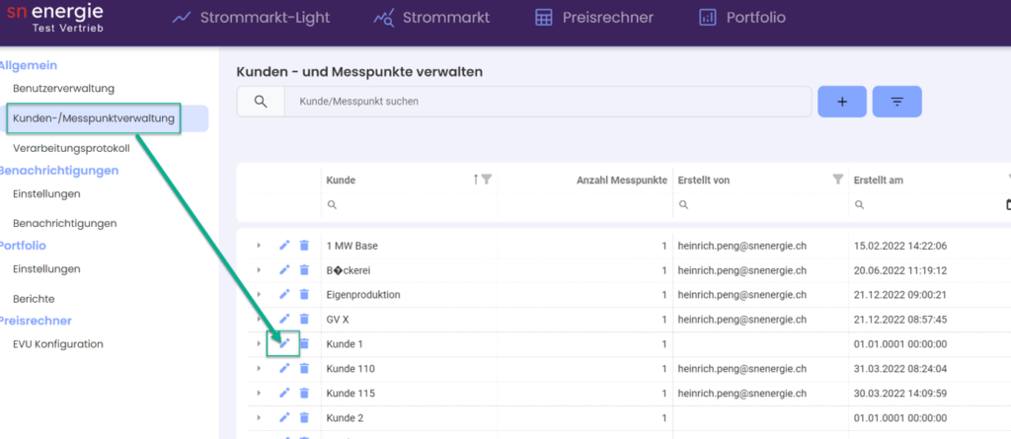Expand the GV X row
The image size is (1011, 439).
tap(259, 319)
